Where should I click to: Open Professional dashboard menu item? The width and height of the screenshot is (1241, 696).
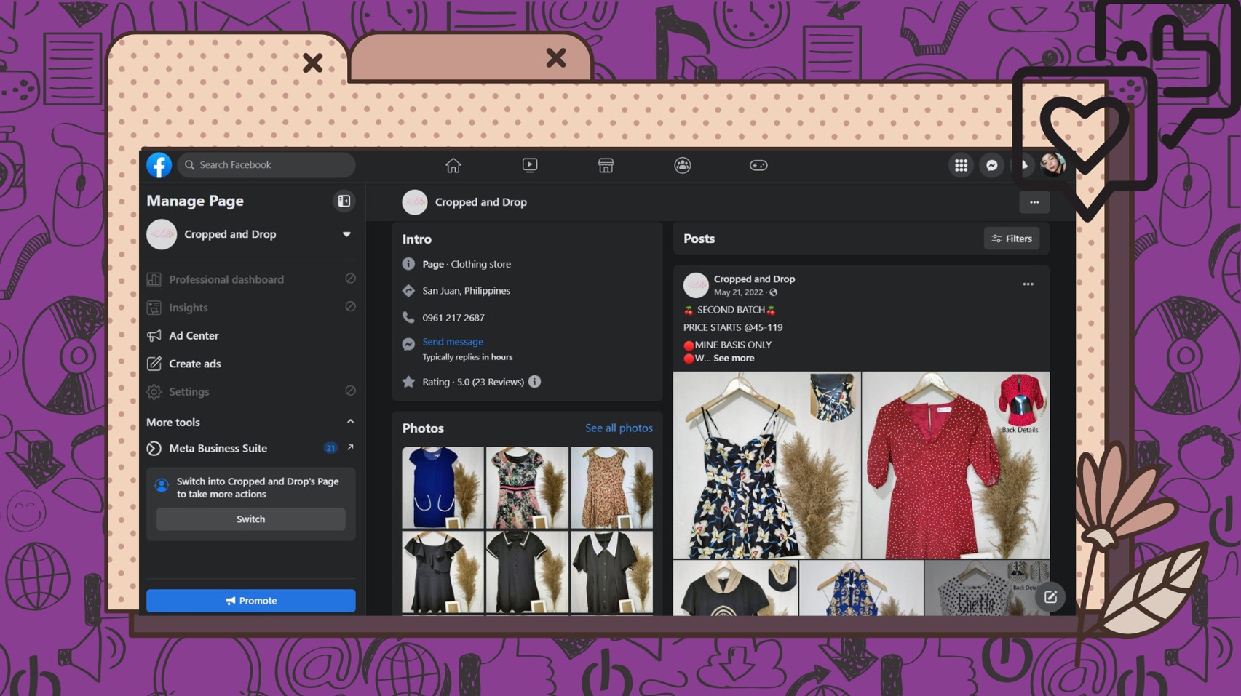point(250,279)
